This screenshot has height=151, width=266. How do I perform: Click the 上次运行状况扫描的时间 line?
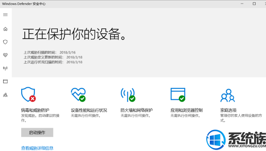point(53,62)
